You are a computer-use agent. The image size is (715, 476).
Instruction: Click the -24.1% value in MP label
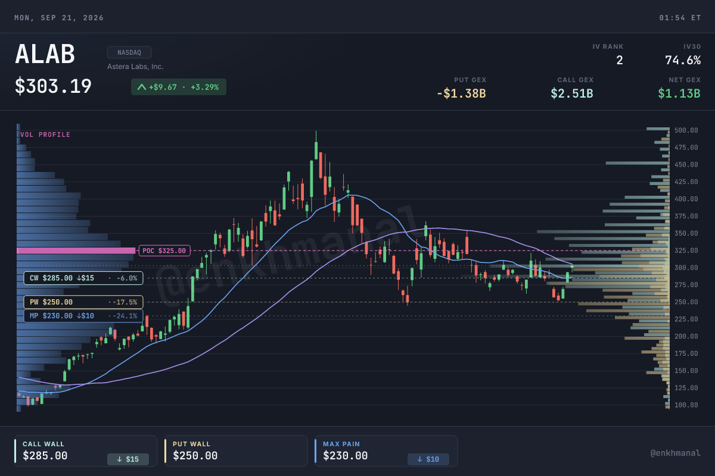point(125,316)
